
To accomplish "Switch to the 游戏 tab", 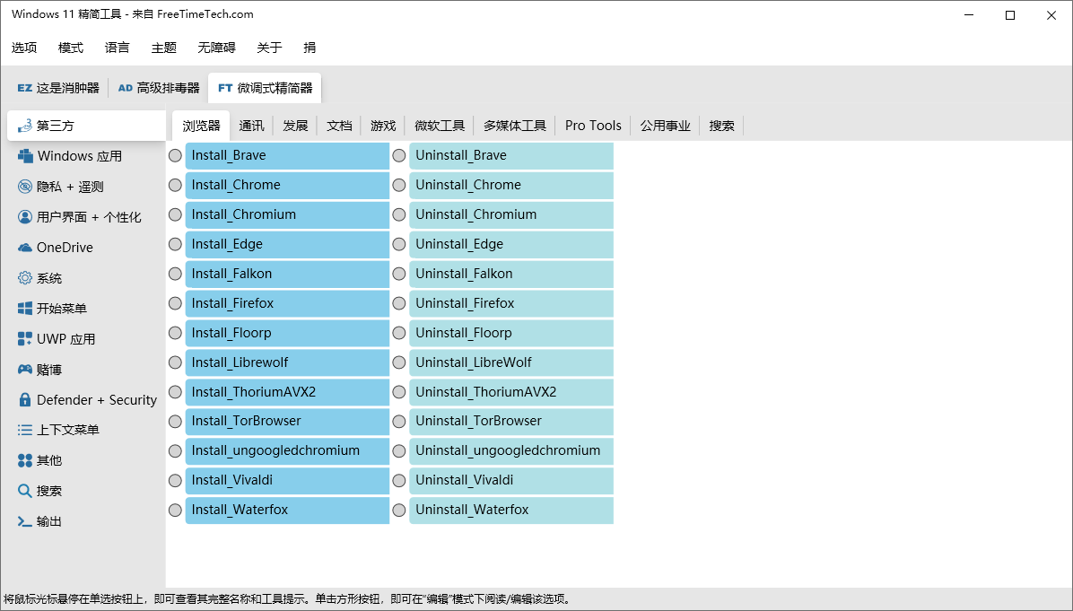I will (x=383, y=126).
